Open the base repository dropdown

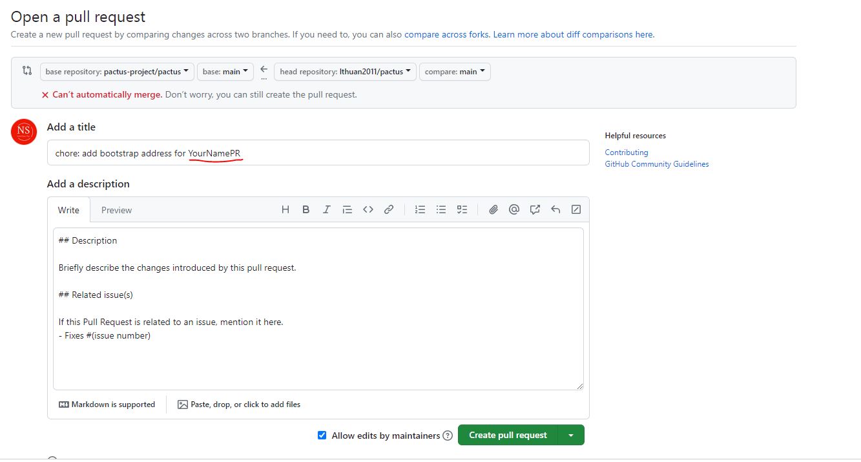click(x=117, y=72)
